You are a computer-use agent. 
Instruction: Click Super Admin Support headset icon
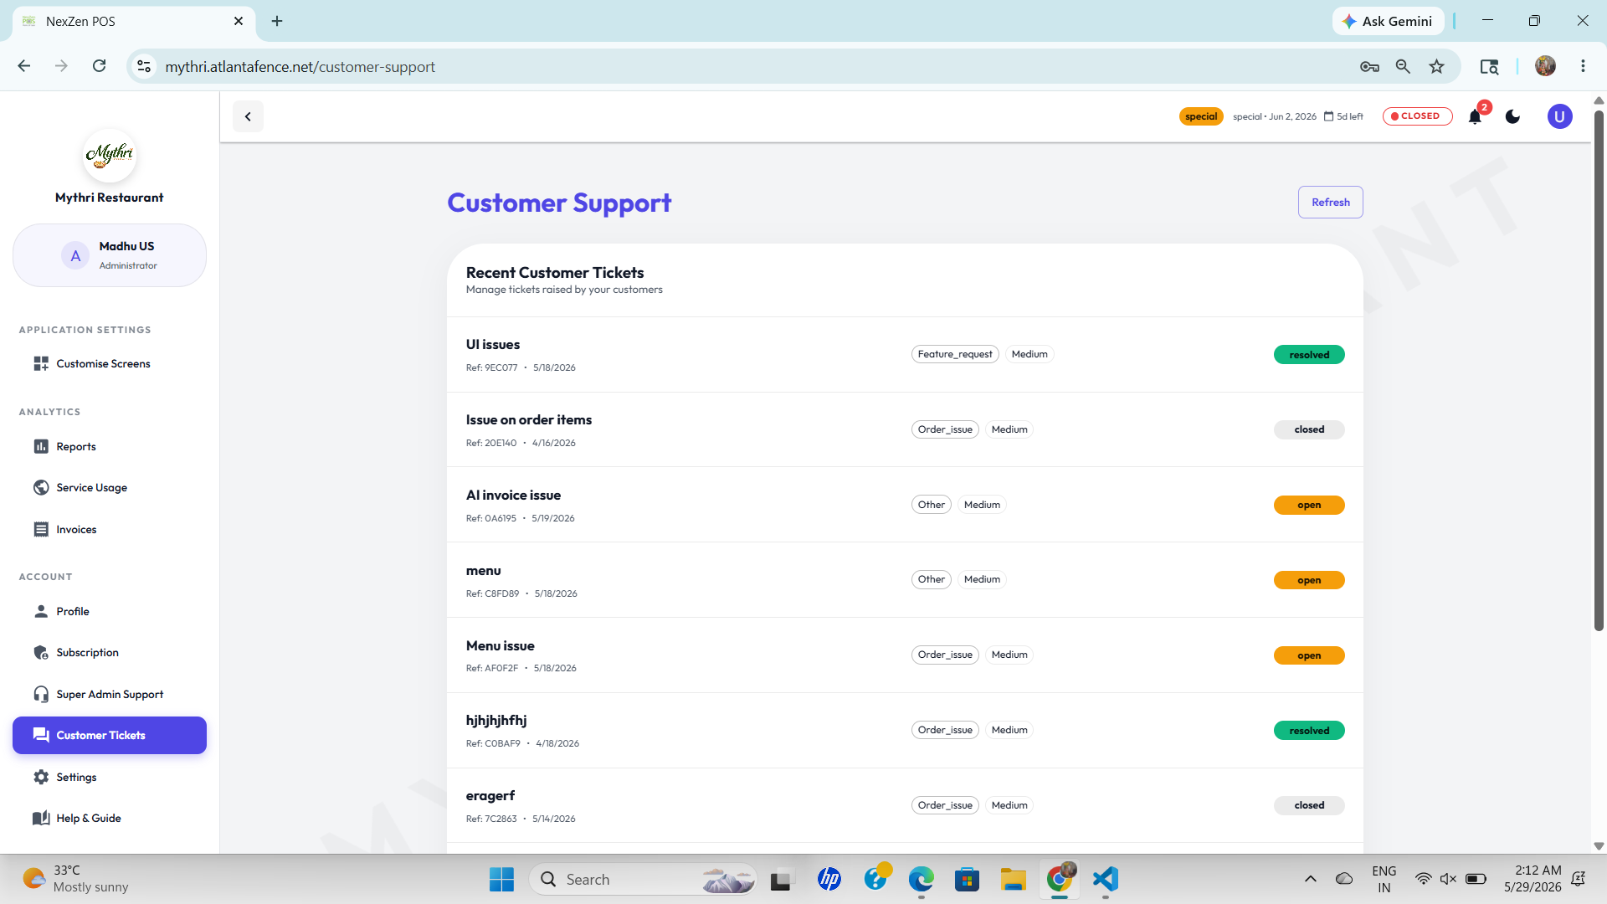pos(41,695)
